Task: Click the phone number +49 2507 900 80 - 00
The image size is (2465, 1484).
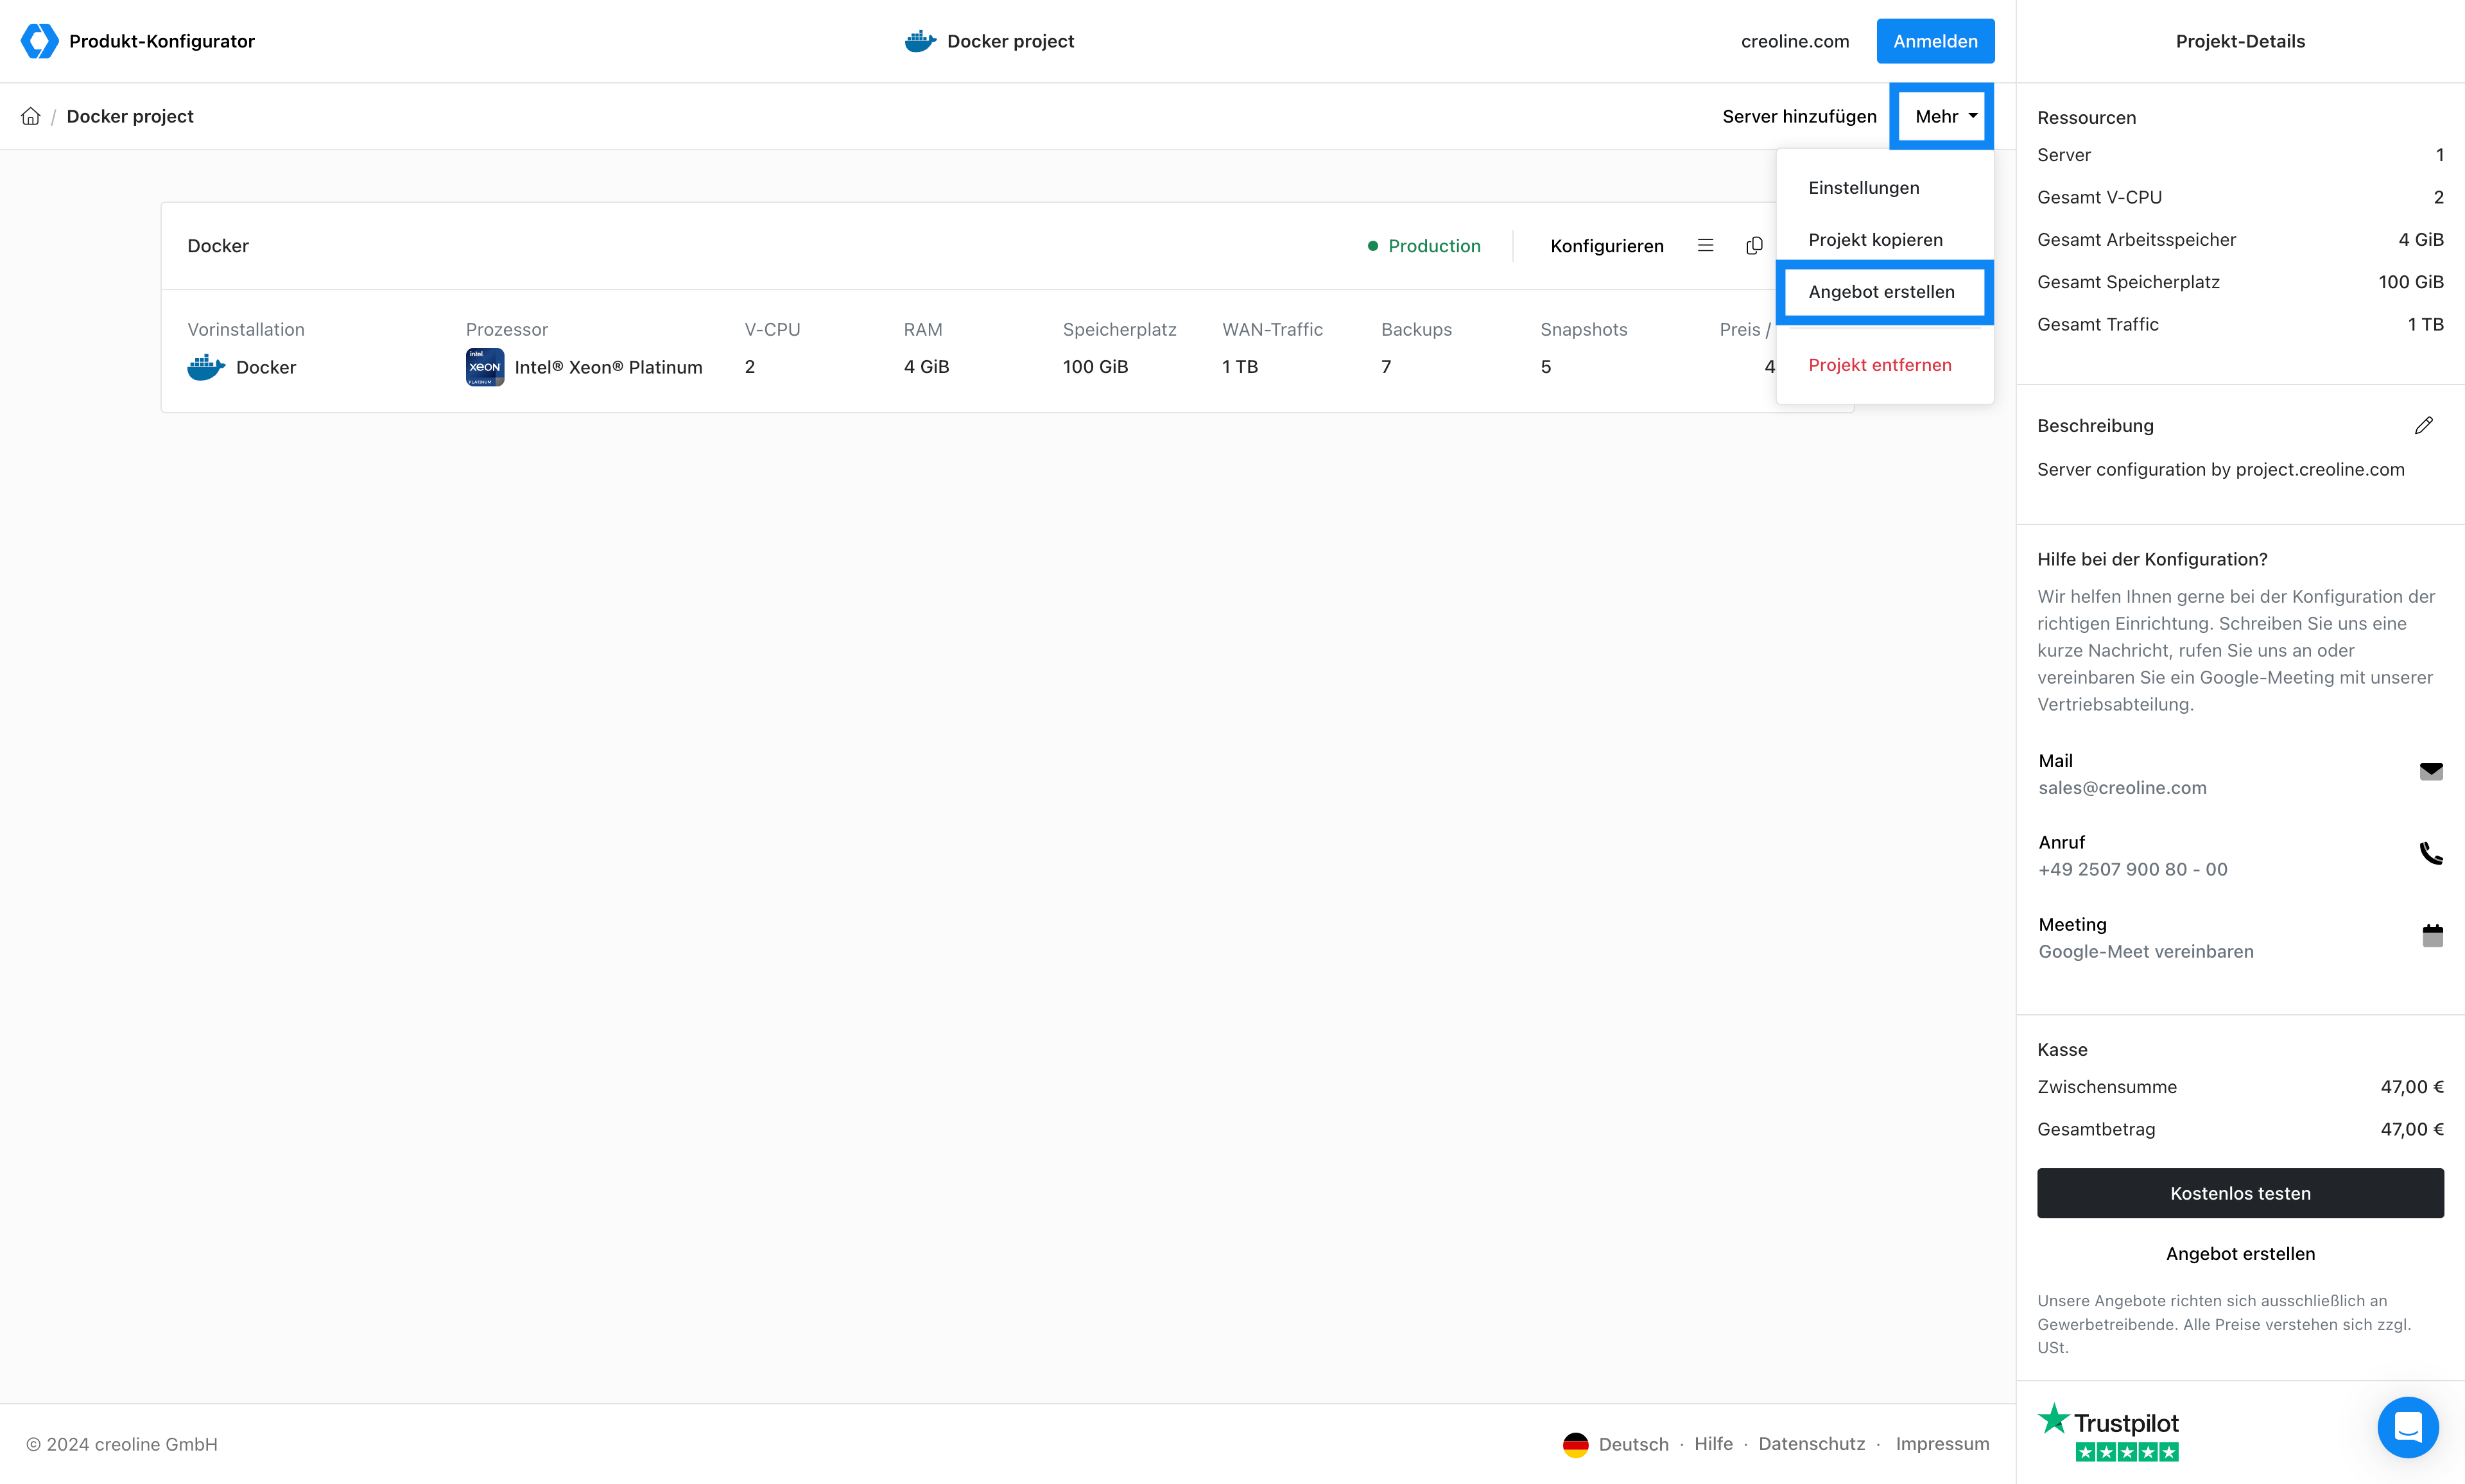Action: pyautogui.click(x=2133, y=870)
